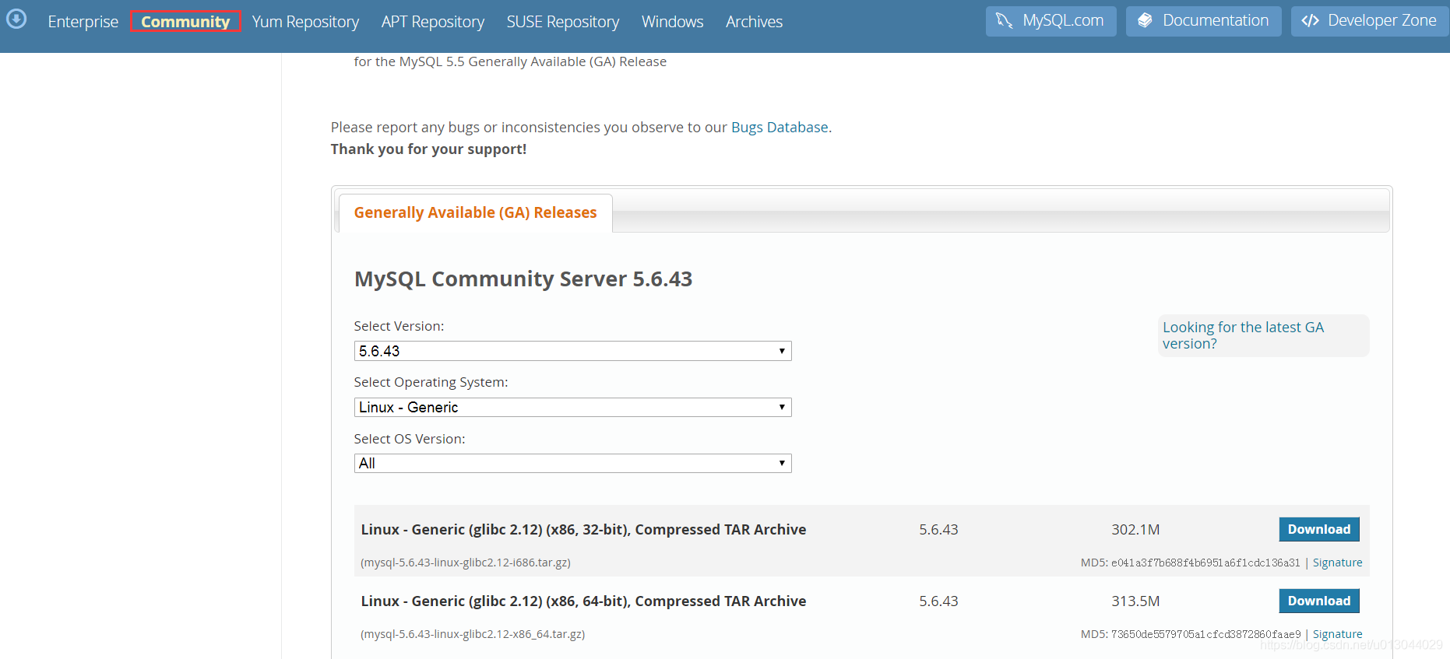Click the 302.1M file size
1450x659 pixels.
point(1135,530)
